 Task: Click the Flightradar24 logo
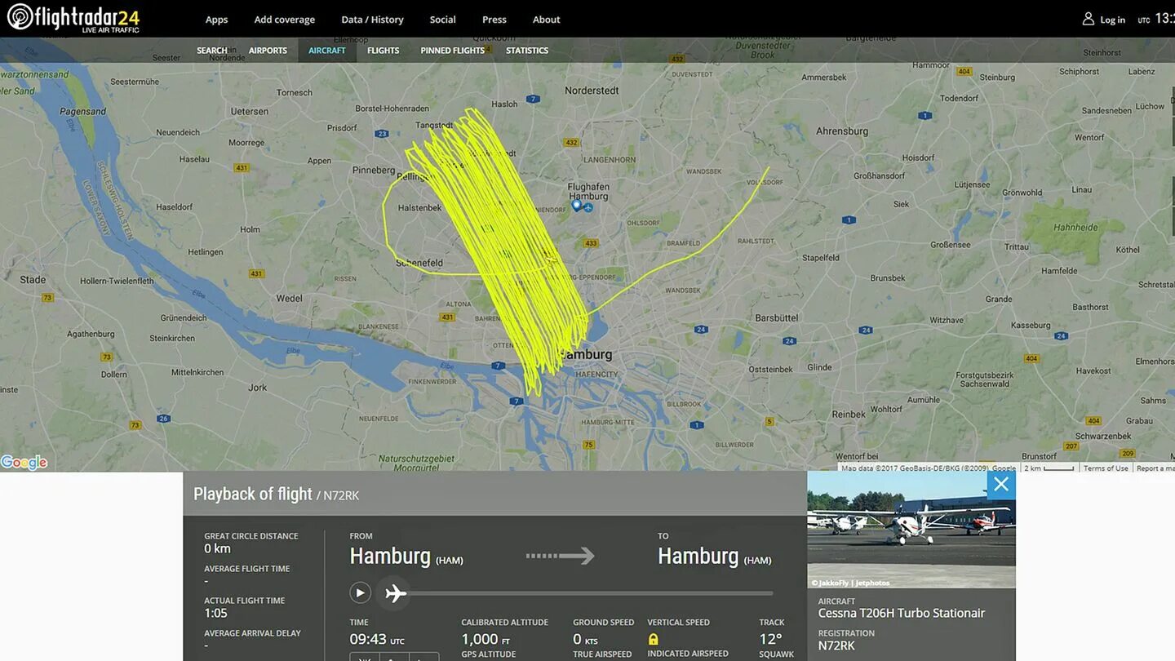pos(73,18)
